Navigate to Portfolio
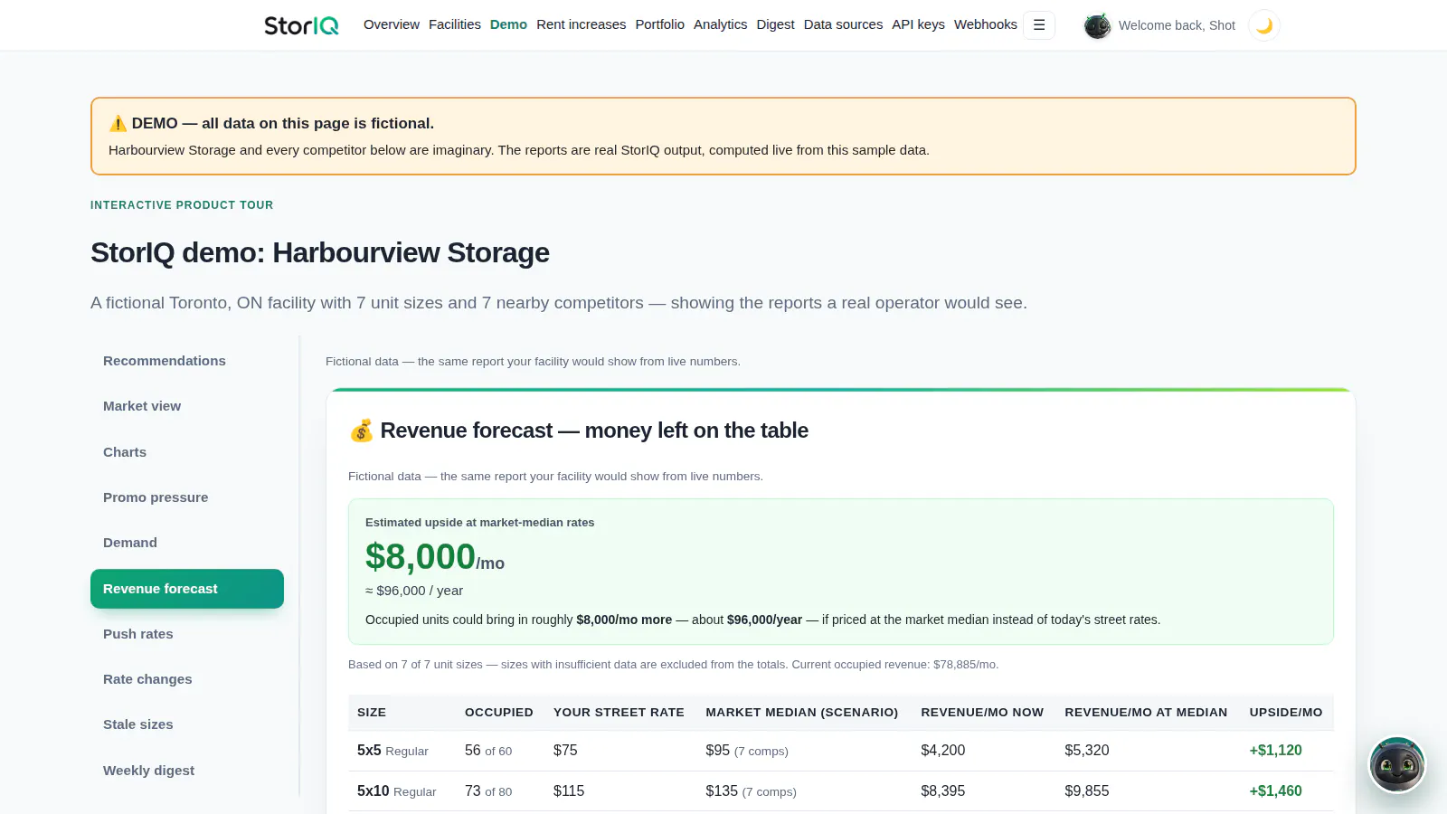Screen dimensions: 1447x814 click(x=660, y=24)
